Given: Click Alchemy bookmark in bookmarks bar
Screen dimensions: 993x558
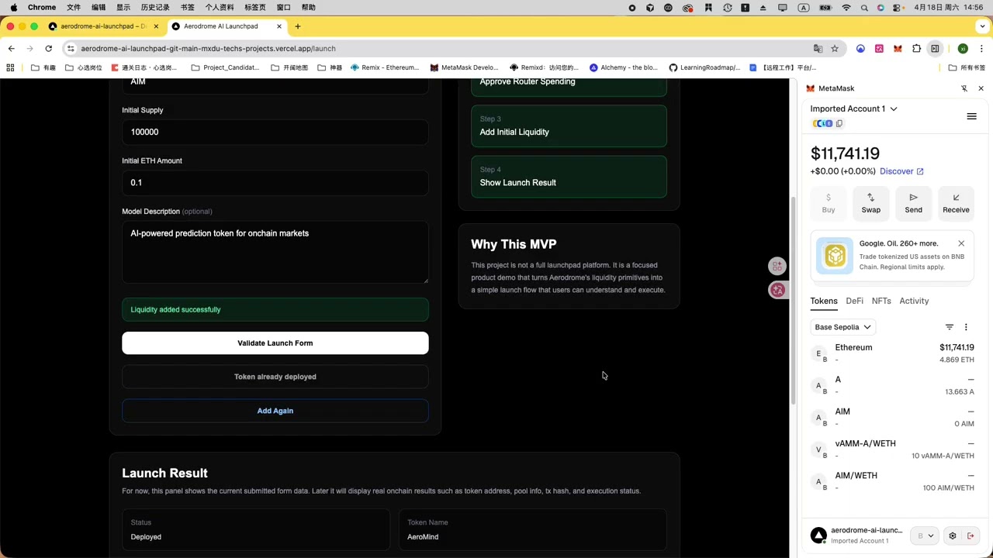Looking at the screenshot, I should point(623,67).
